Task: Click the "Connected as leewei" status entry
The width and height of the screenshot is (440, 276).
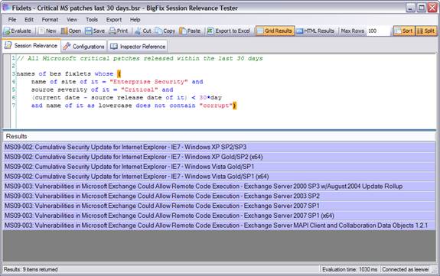Action: (406, 269)
